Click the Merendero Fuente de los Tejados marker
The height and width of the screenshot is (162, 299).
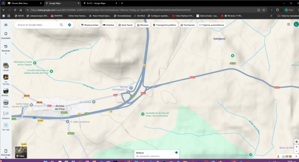[35, 63]
